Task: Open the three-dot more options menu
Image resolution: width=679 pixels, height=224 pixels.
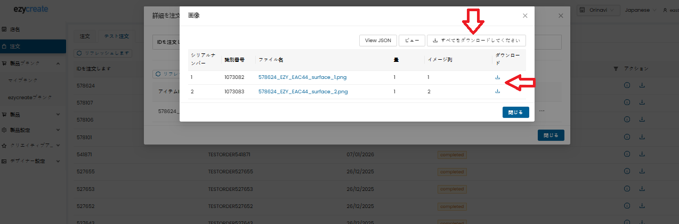Action: coord(542,111)
